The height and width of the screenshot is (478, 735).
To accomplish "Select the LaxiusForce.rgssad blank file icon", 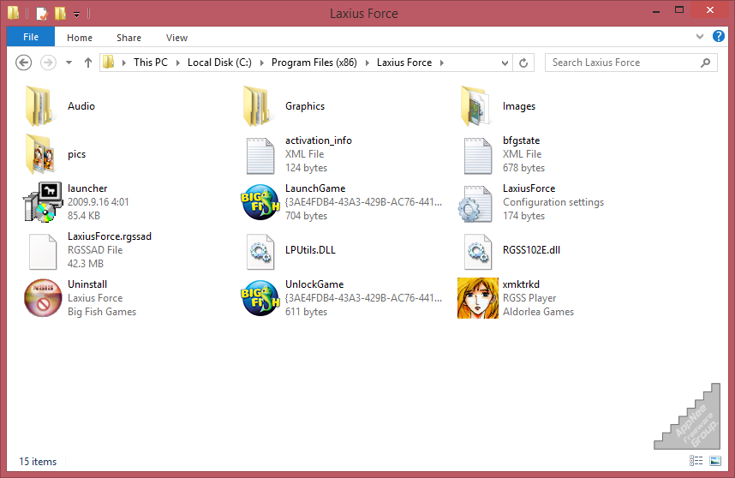I will pyautogui.click(x=43, y=252).
